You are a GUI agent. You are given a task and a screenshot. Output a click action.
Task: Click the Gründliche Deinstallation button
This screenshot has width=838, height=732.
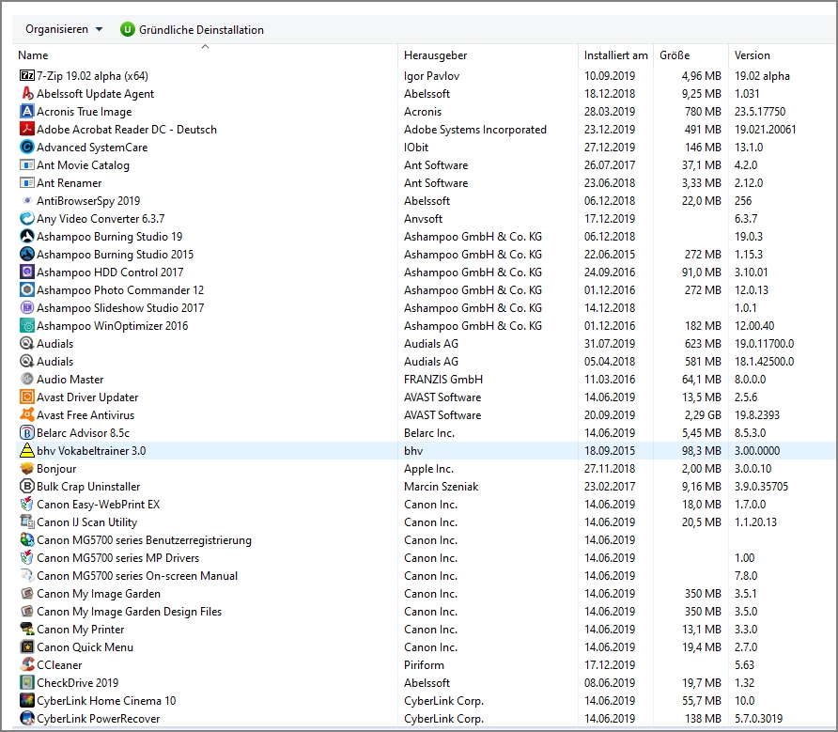tap(192, 29)
